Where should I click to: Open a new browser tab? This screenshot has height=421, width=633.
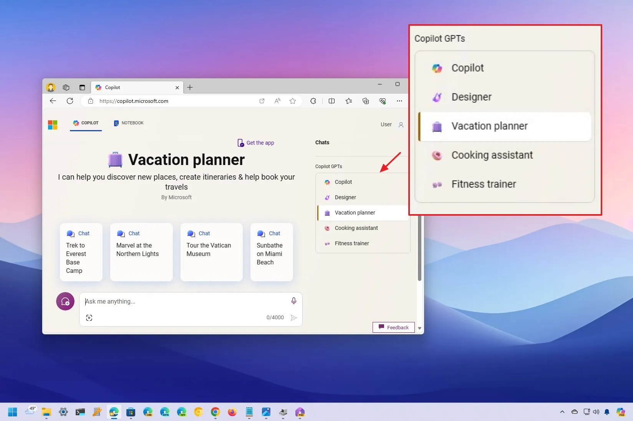tap(190, 88)
